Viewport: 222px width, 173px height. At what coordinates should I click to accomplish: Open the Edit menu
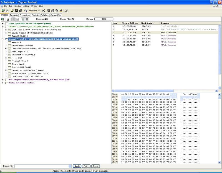[11, 6]
